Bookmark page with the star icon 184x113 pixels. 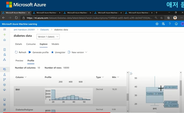(162, 18)
